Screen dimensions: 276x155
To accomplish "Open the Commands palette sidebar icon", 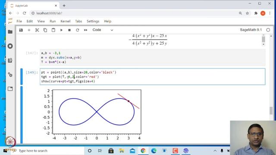I will [x=10, y=60].
